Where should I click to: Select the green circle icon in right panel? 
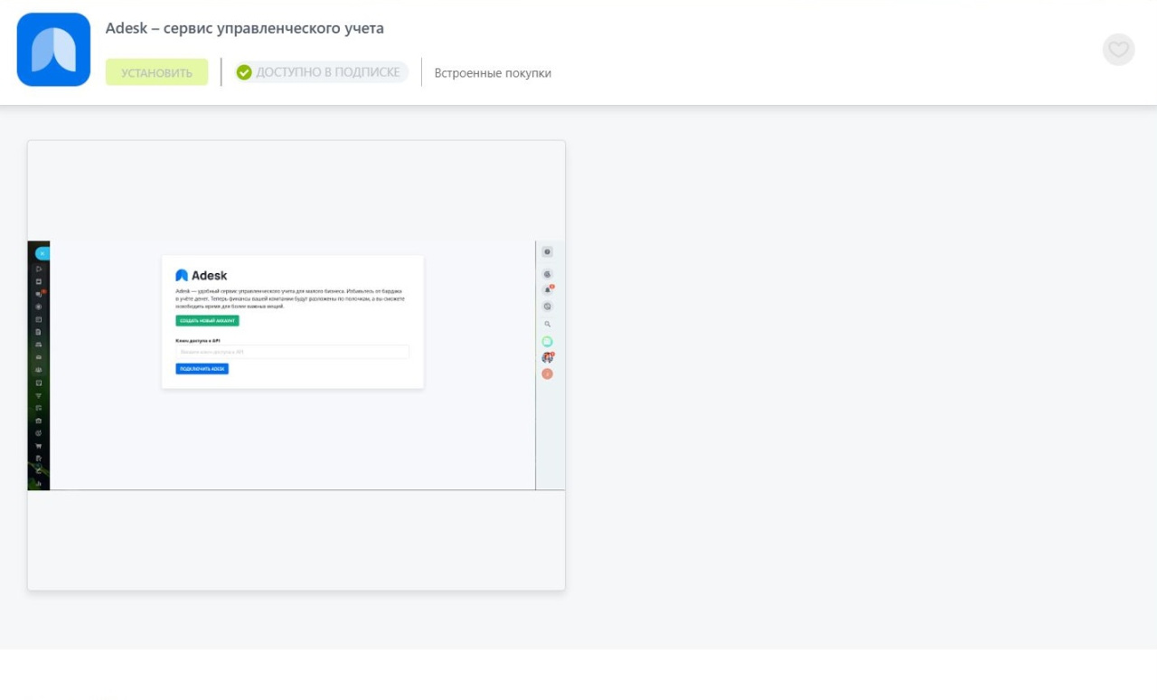pyautogui.click(x=548, y=342)
